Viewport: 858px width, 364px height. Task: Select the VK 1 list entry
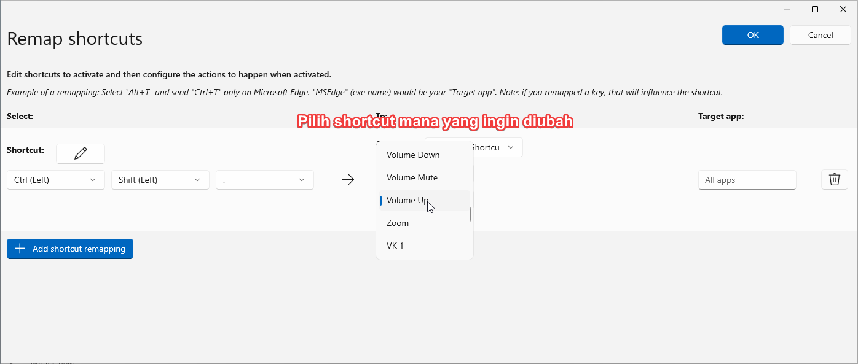point(395,245)
